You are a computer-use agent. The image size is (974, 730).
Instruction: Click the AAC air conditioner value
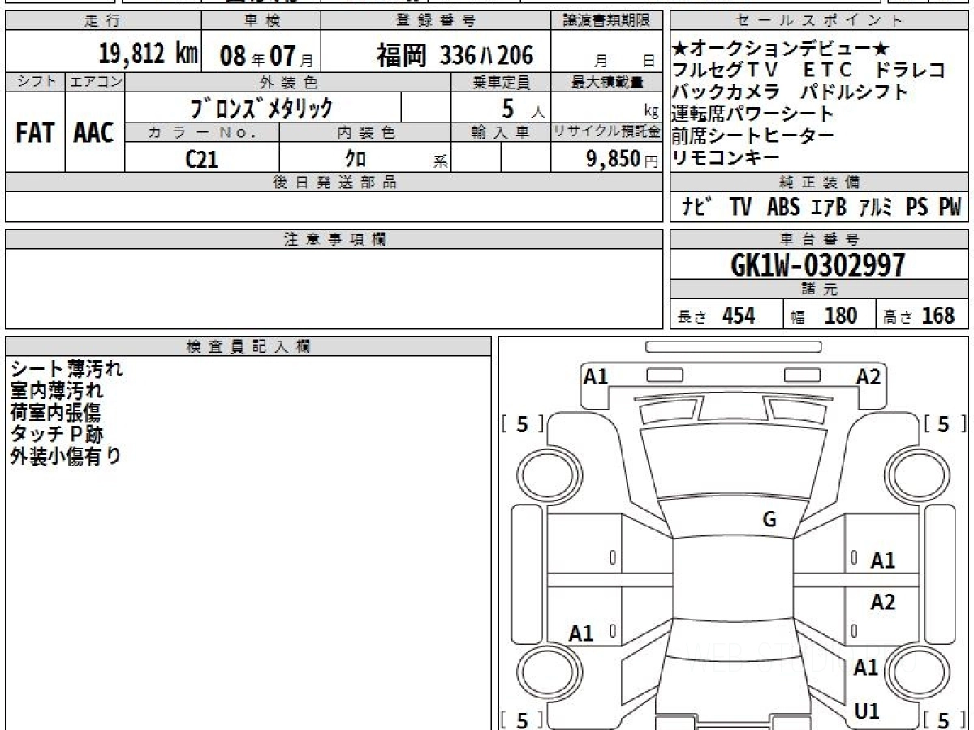94,132
